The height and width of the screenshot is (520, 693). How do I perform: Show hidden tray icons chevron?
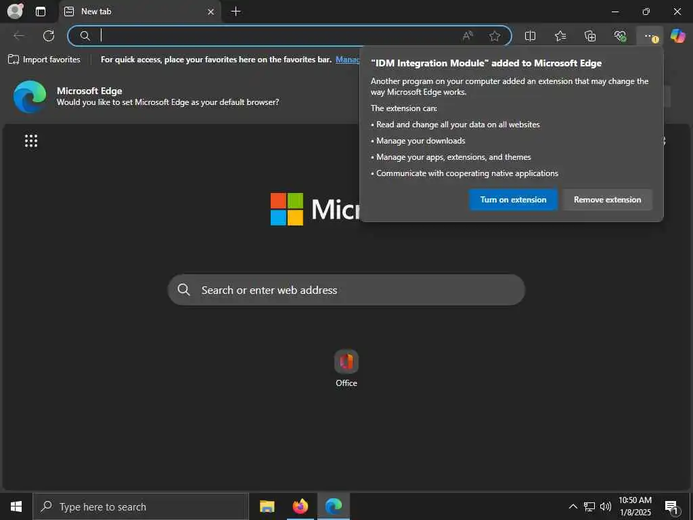573,506
